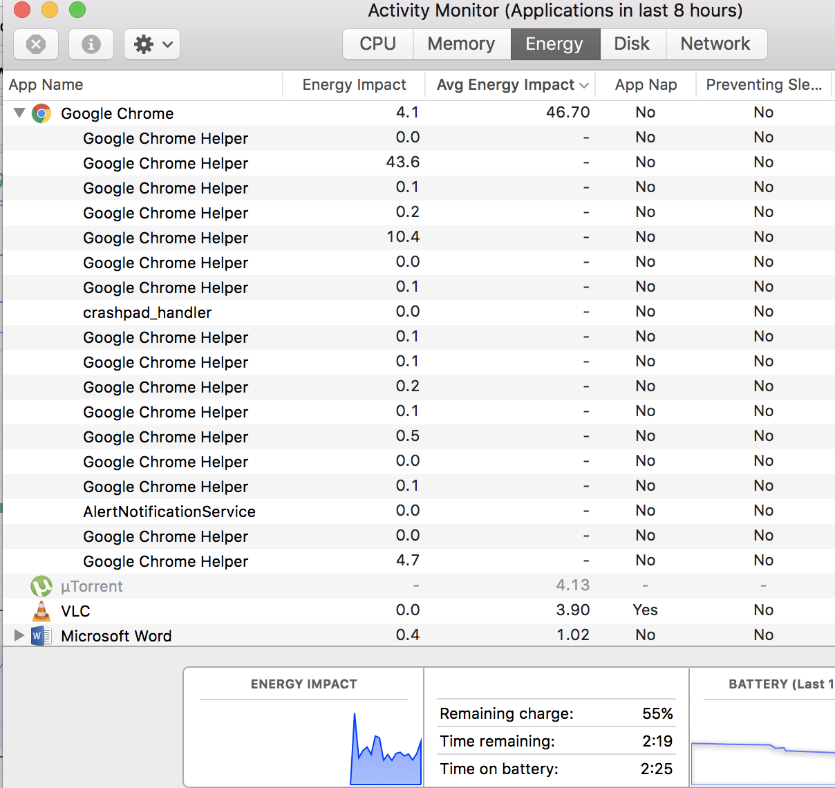Click the ENERGY IMPACT panel heading
This screenshot has width=835, height=788.
click(x=303, y=684)
